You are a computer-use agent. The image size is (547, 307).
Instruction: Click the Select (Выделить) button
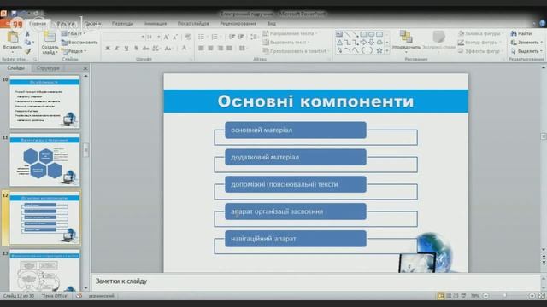point(526,51)
